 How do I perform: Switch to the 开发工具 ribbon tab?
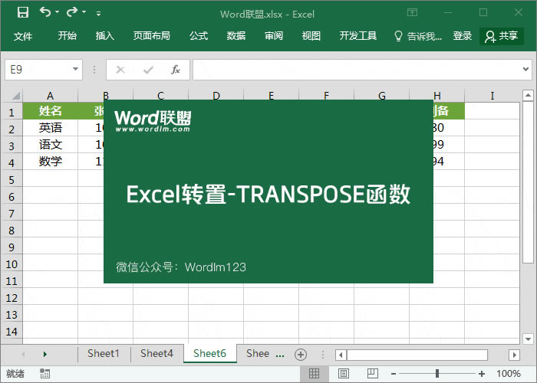click(358, 35)
